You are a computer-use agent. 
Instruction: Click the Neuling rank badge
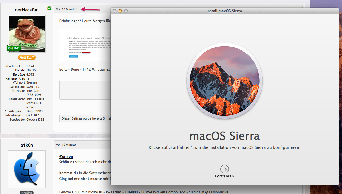(x=27, y=193)
